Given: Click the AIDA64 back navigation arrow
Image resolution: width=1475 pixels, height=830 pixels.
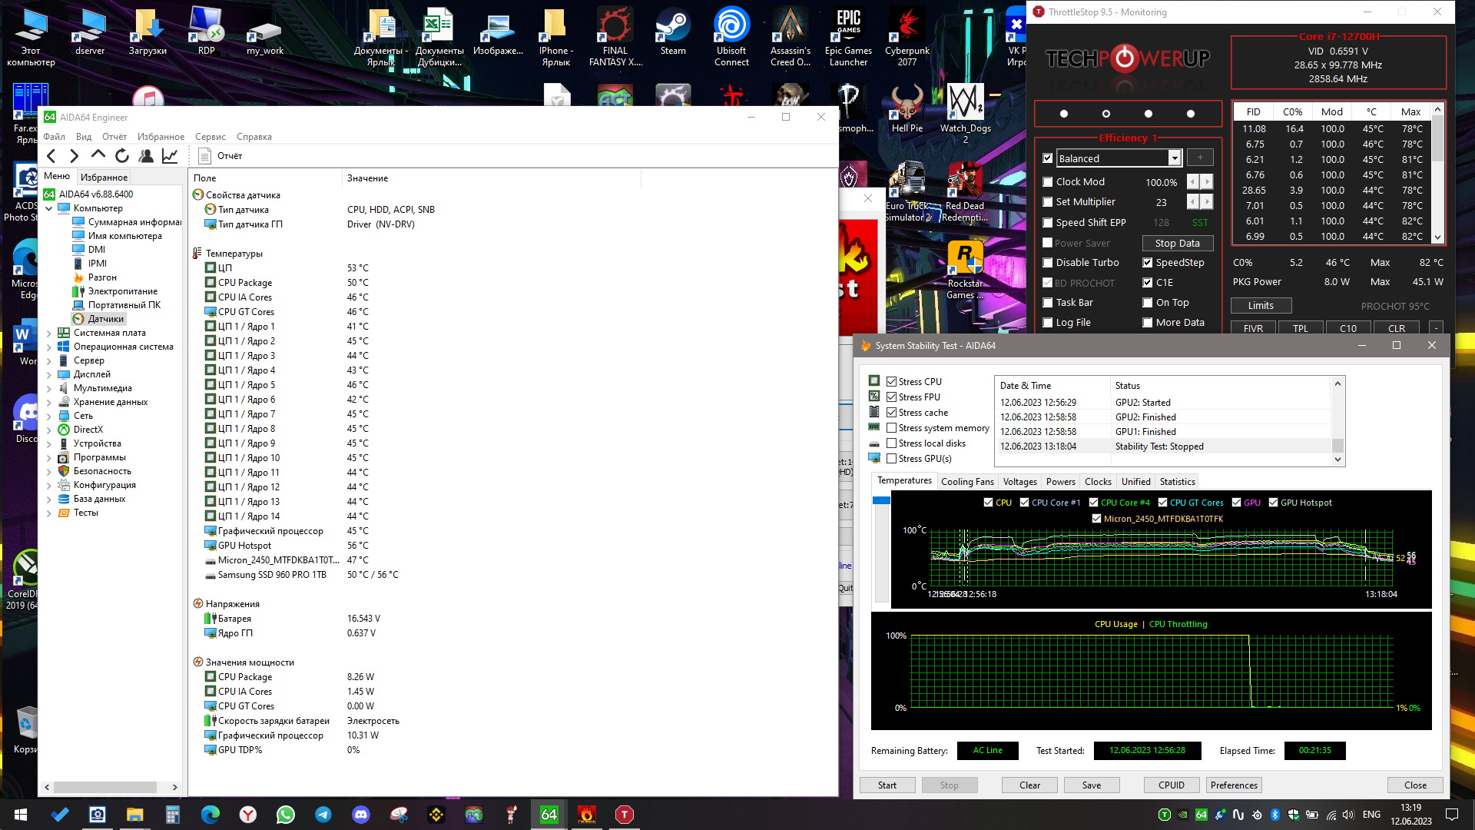Looking at the screenshot, I should click(51, 156).
